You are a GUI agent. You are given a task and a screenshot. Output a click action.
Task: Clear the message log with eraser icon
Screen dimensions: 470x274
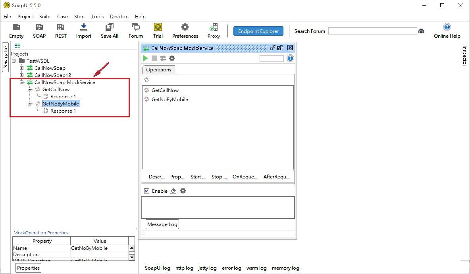(x=173, y=191)
